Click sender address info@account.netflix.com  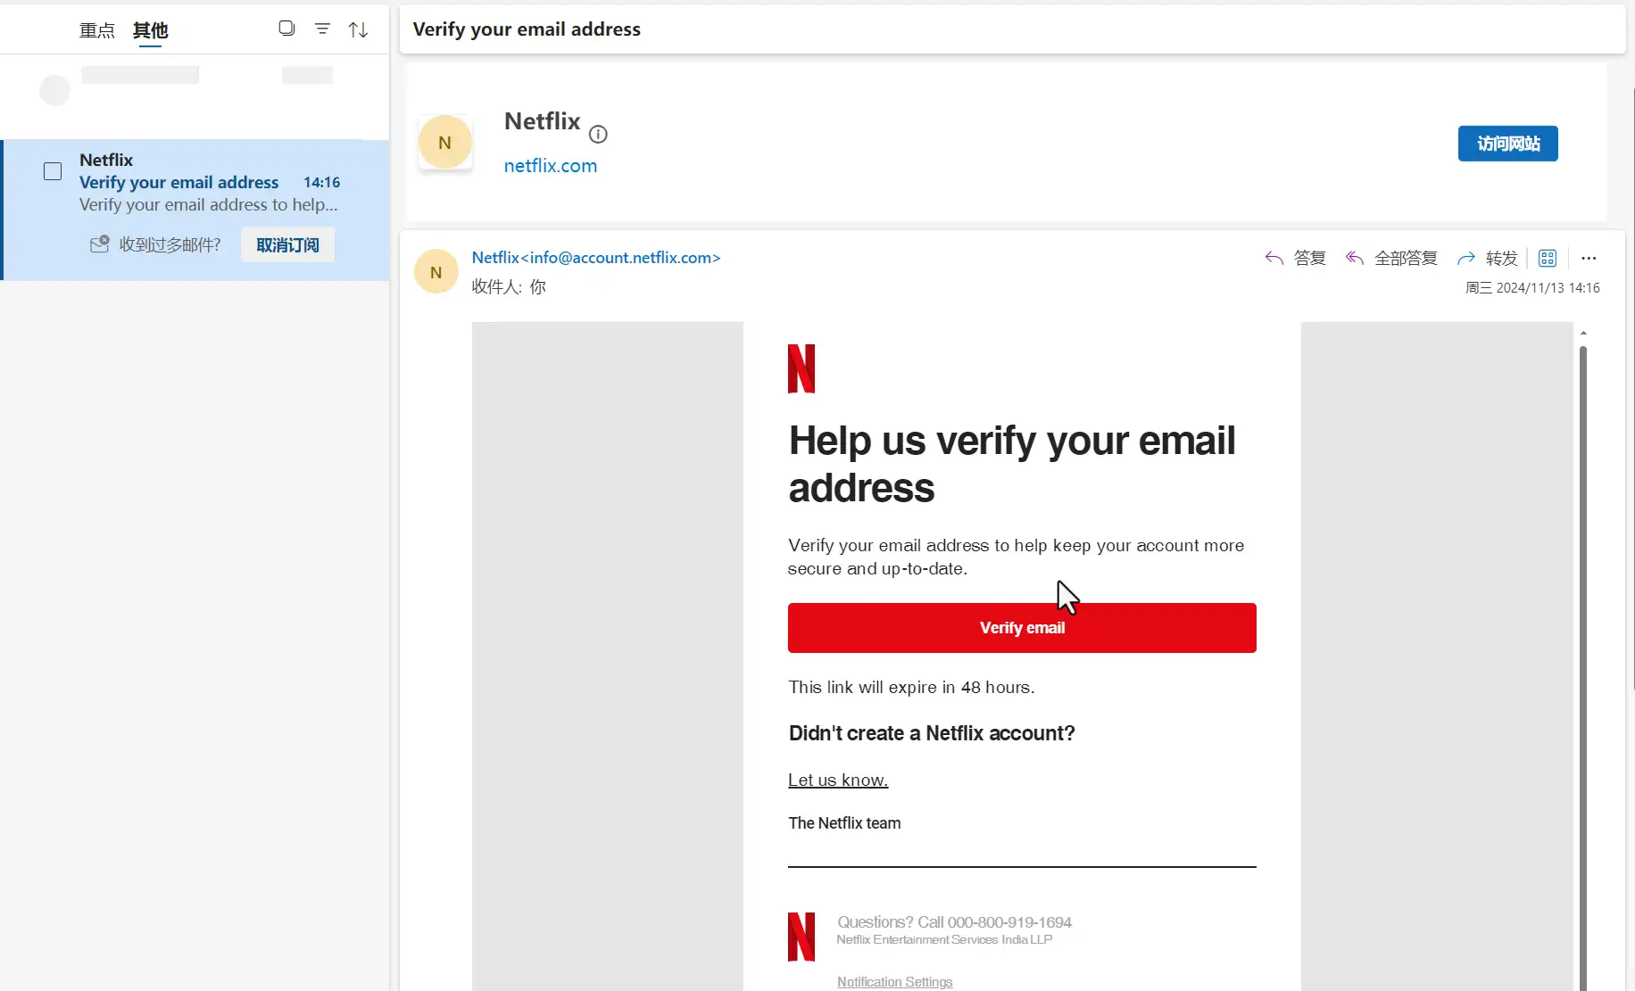[x=625, y=257]
